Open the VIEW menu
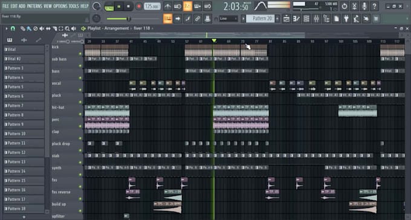411x220 pixels. tap(48, 6)
